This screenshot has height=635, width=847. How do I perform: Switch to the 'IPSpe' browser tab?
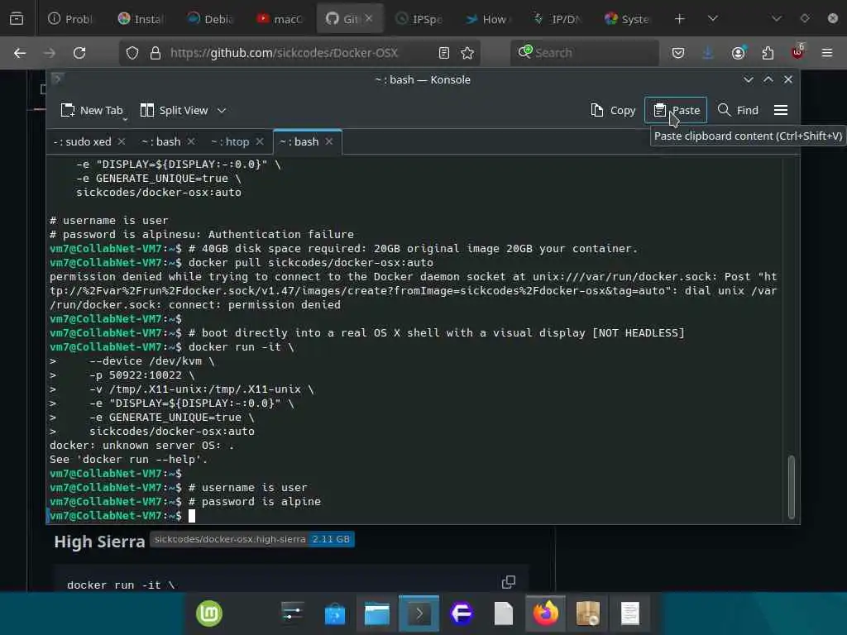(419, 19)
